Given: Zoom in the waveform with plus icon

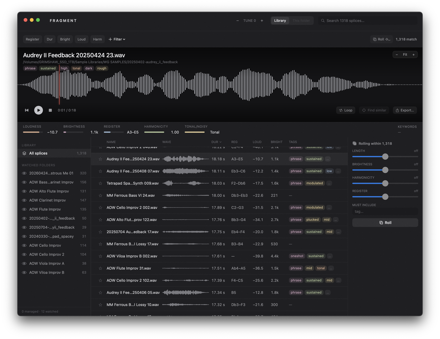Looking at the screenshot, I should pyautogui.click(x=413, y=55).
